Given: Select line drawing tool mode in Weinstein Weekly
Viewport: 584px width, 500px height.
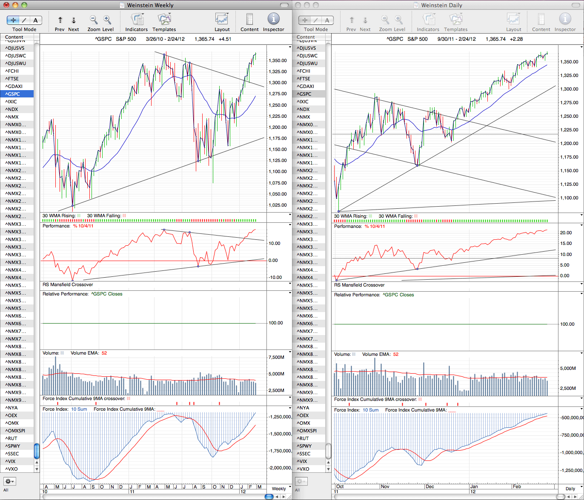Looking at the screenshot, I should coord(24,20).
